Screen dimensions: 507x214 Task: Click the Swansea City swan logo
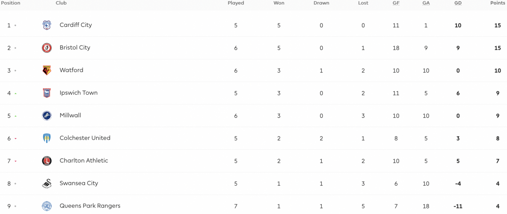[47, 184]
